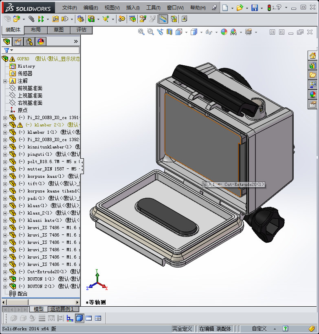Click the Measure ruler icon
Viewport: 319px width, 334px height.
(163, 19)
